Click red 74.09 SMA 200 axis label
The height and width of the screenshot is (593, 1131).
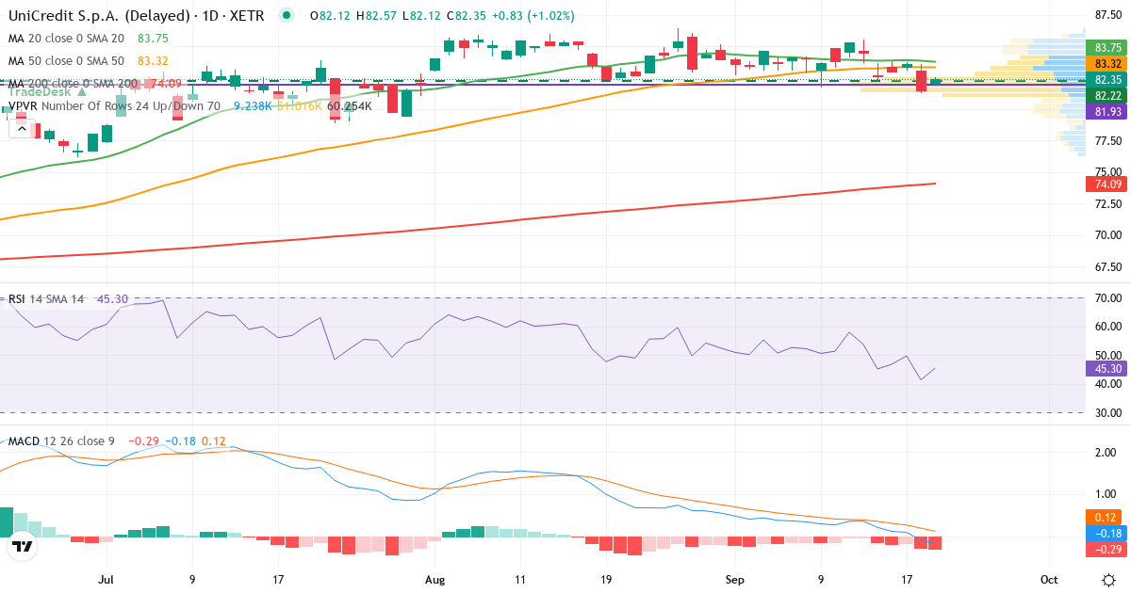coord(1107,184)
